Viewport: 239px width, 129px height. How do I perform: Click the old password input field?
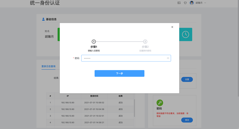point(126,58)
